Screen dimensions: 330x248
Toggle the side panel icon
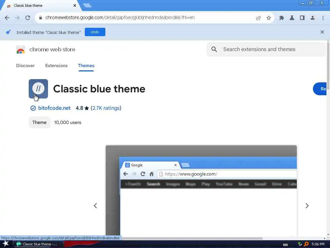coord(302,18)
